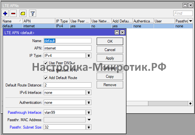Remove selected APN with red minus icon
195x135 pixels.
pos(13,14)
